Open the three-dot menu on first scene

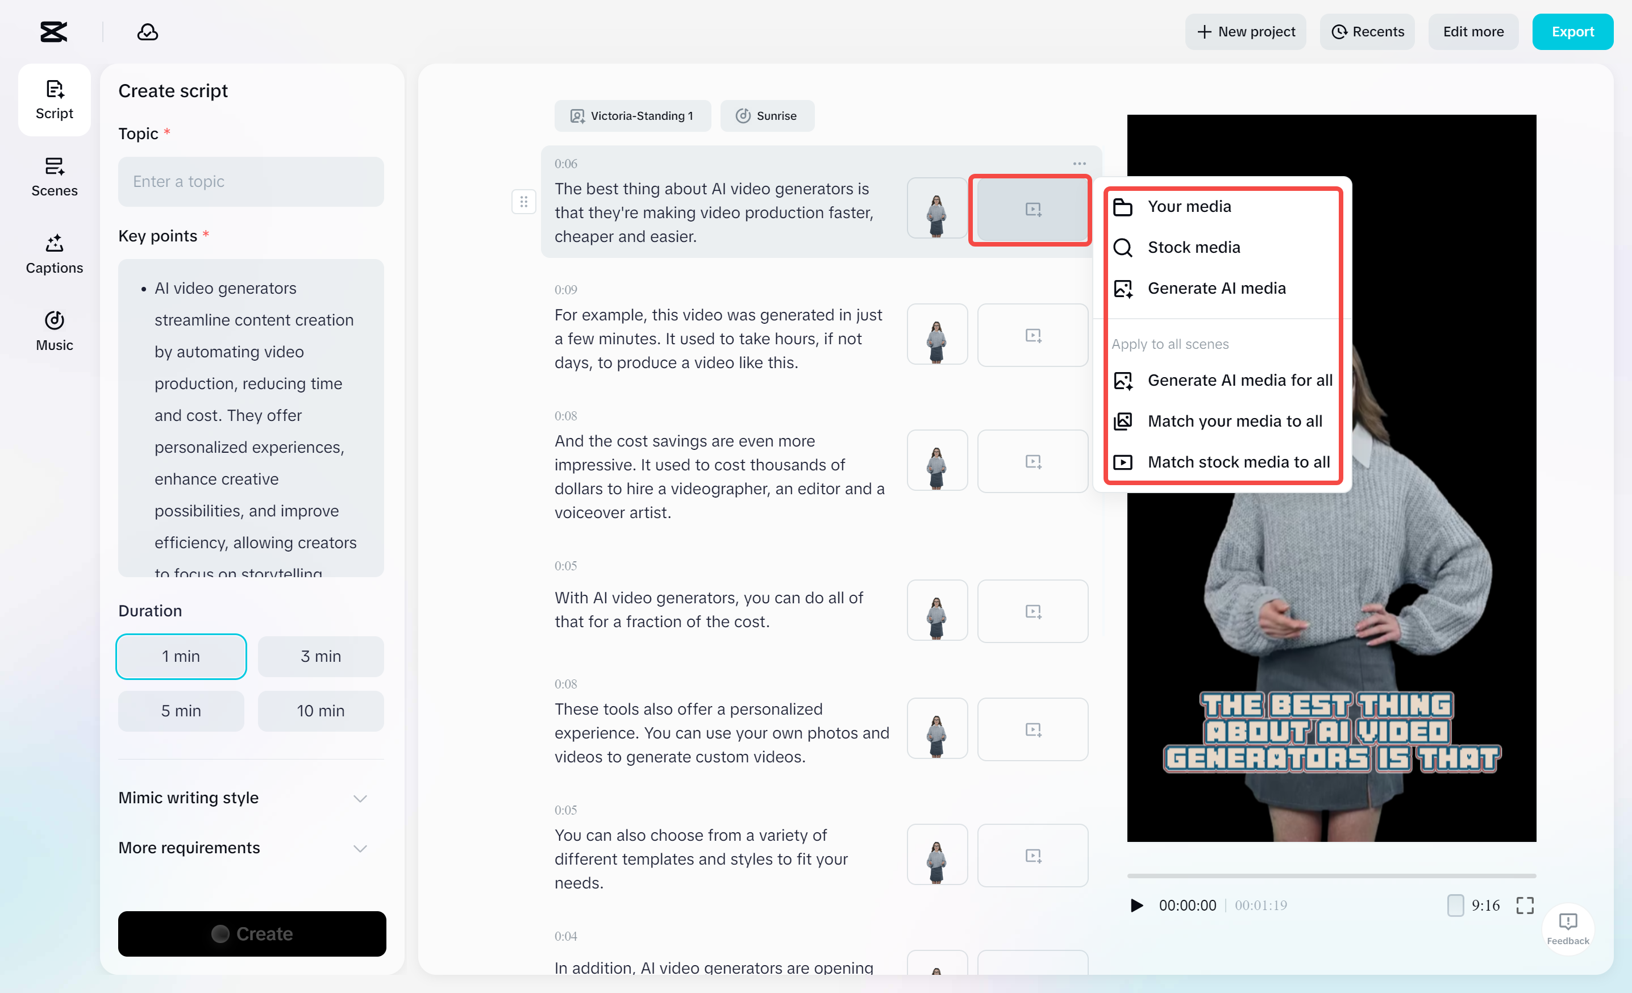tap(1079, 164)
